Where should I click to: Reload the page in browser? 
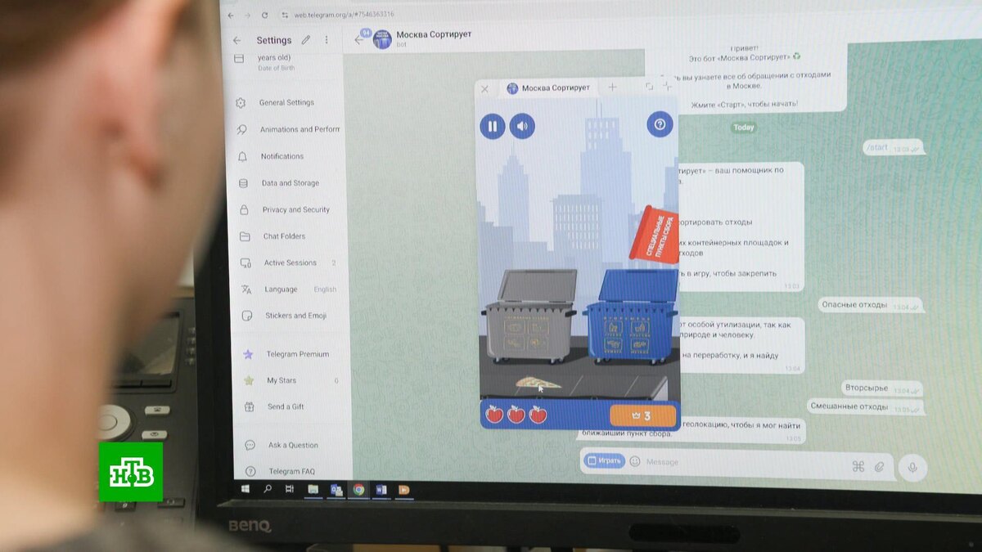point(264,15)
